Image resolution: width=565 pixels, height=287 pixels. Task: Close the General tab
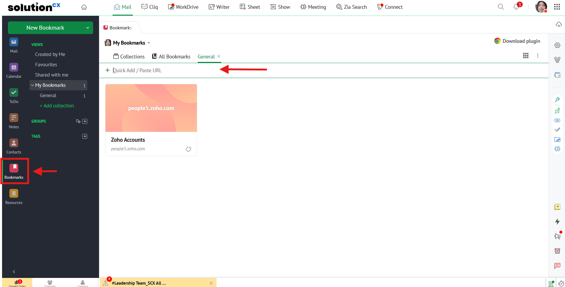(219, 56)
